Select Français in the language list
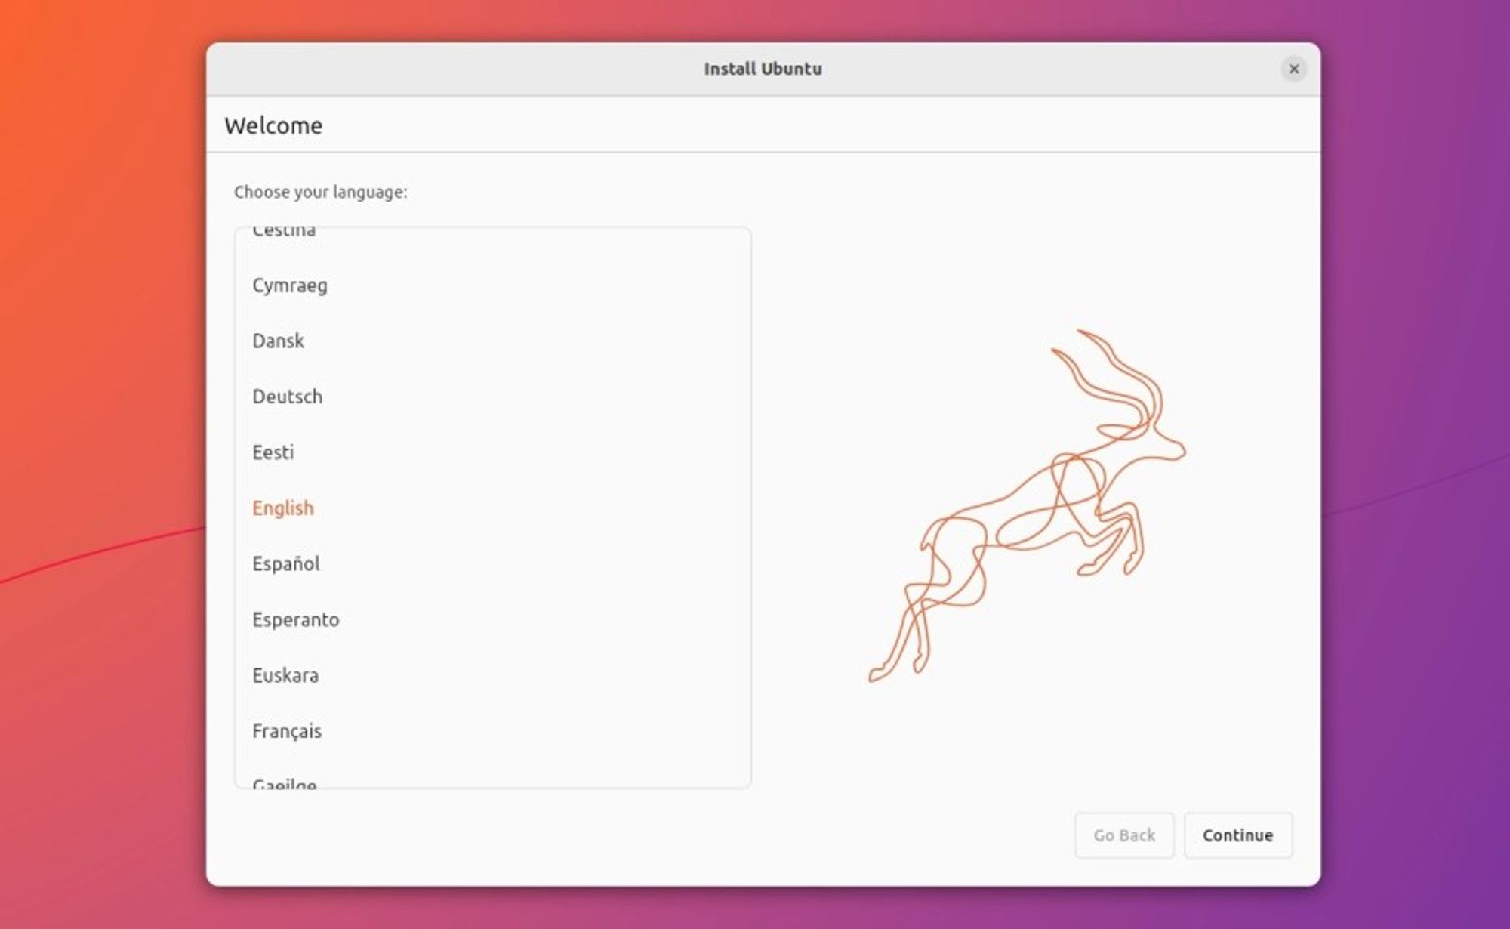Viewport: 1510px width, 929px height. pos(287,730)
